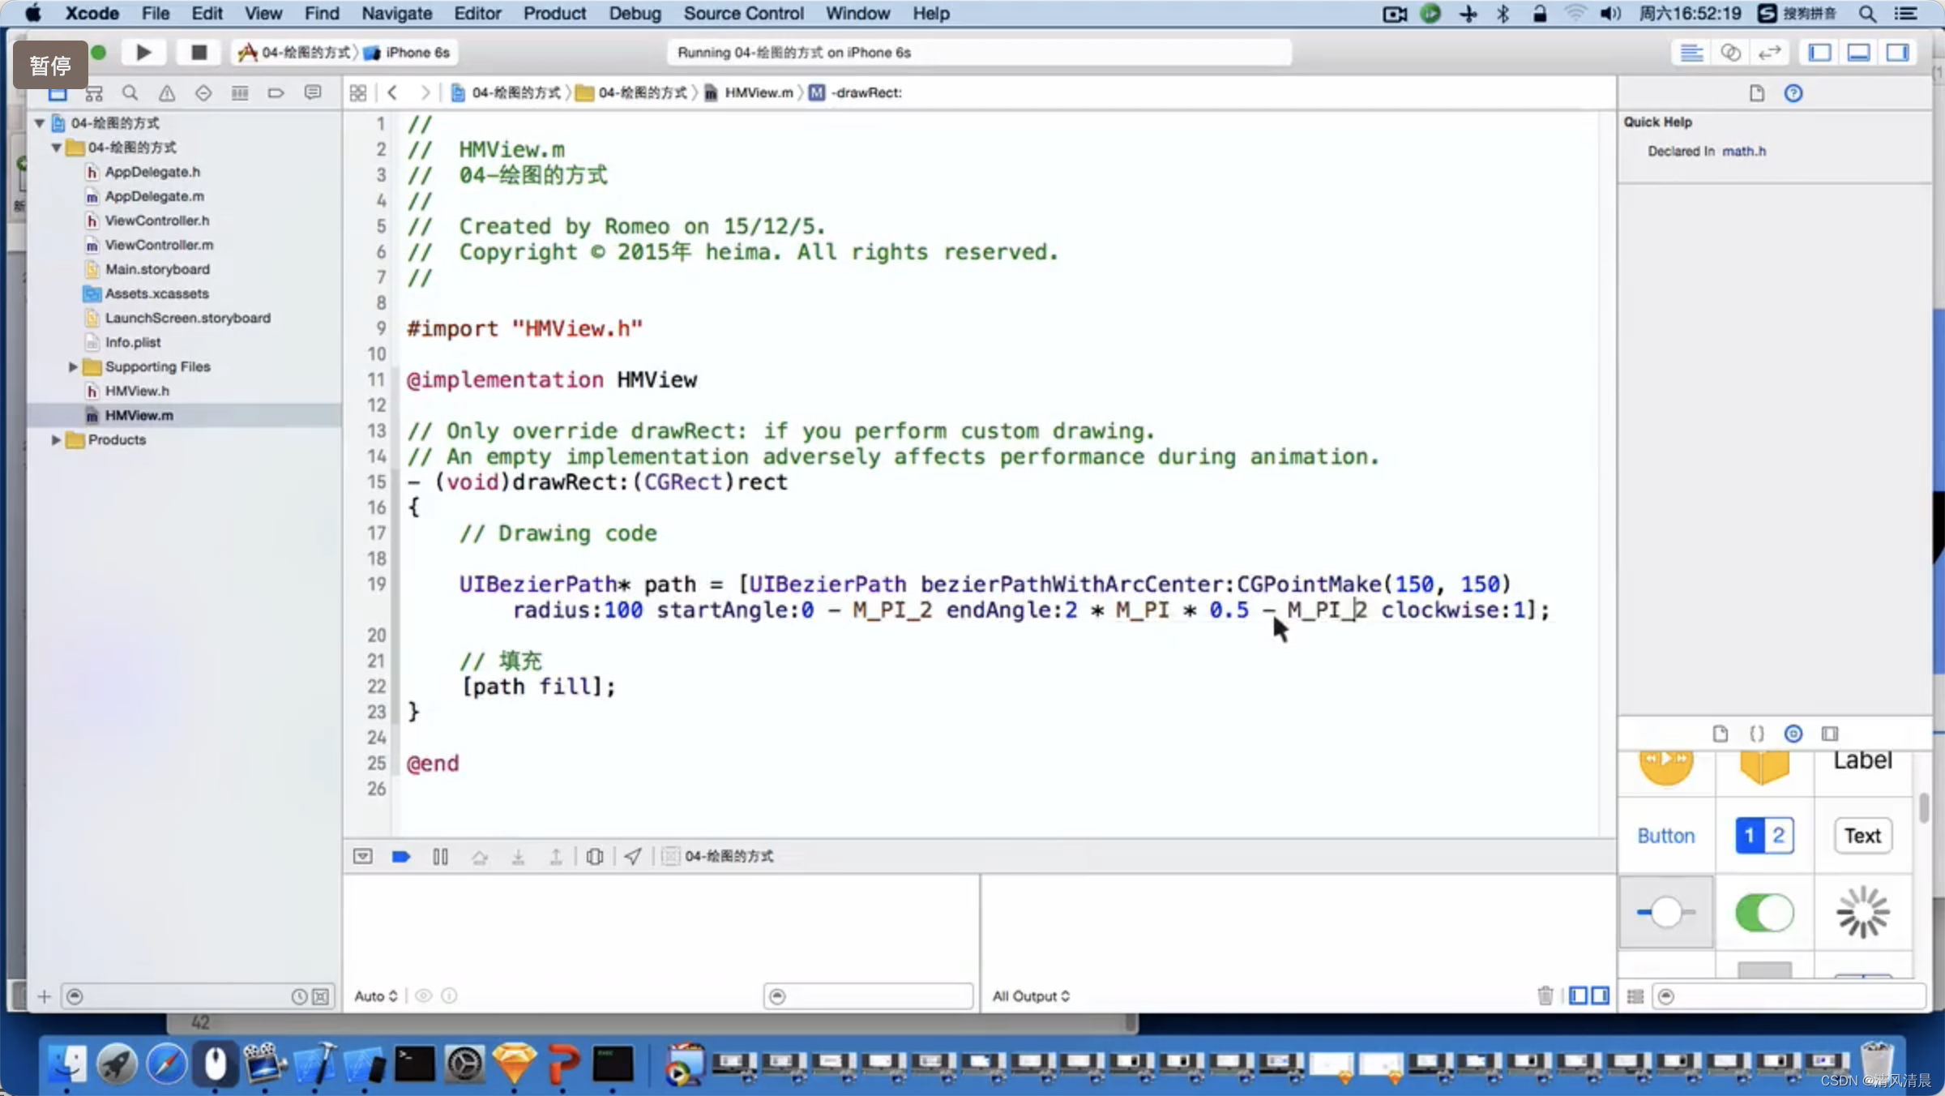Image resolution: width=1945 pixels, height=1096 pixels.
Task: Click the Run button to build project
Action: coord(143,51)
